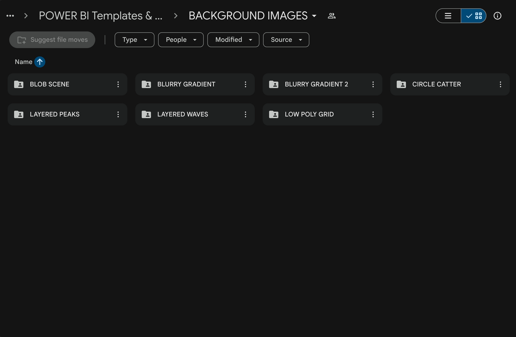Click the sparkle folder icon in Suggest file moves

click(22, 40)
